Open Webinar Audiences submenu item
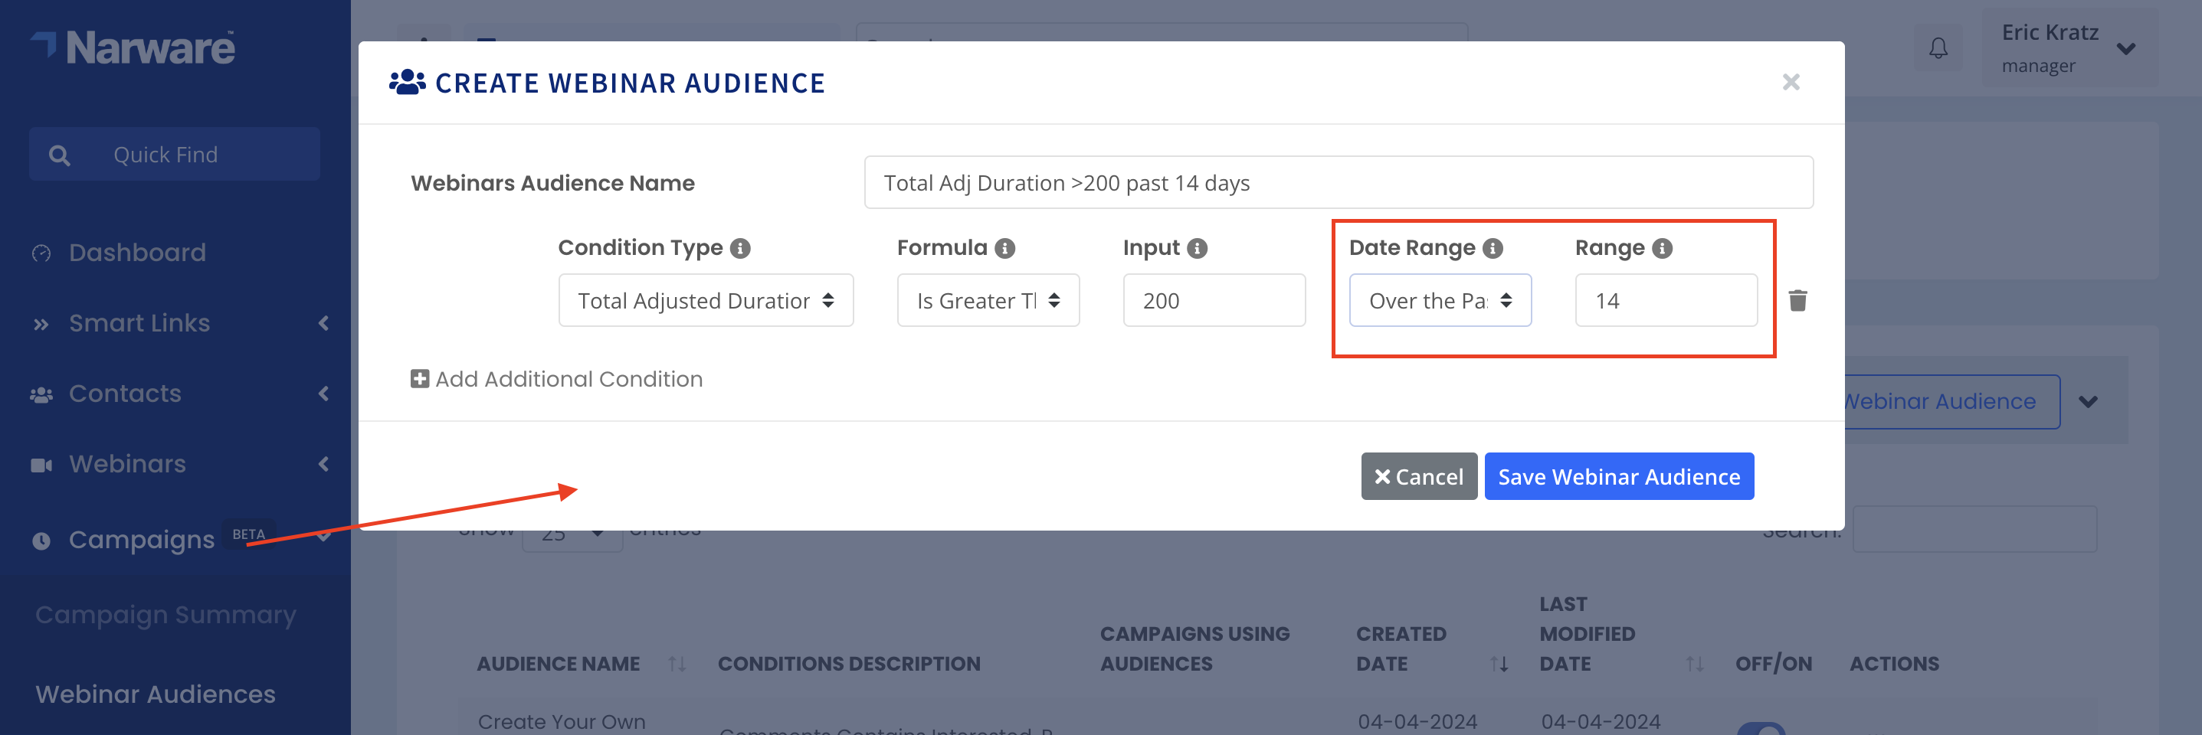2202x735 pixels. (x=156, y=694)
